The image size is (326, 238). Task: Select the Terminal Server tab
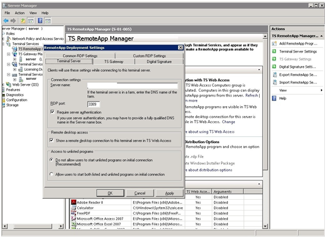pos(69,61)
